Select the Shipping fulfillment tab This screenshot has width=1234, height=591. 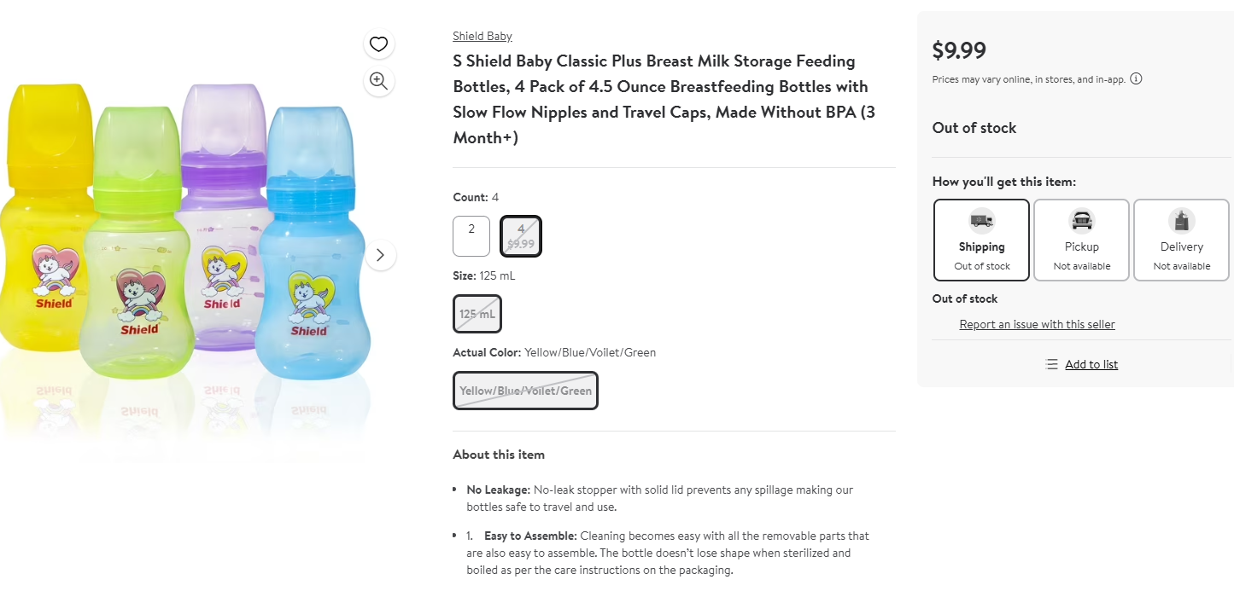(981, 240)
